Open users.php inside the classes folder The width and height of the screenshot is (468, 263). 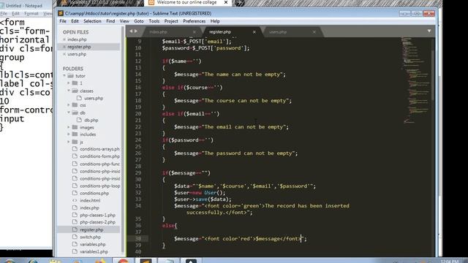click(94, 98)
